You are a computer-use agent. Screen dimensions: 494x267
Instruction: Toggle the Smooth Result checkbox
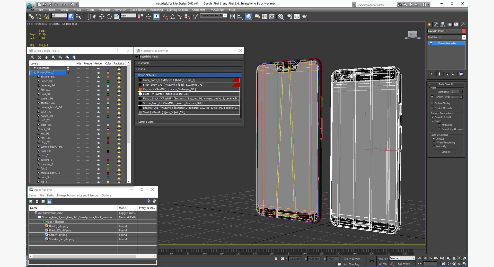pos(433,117)
